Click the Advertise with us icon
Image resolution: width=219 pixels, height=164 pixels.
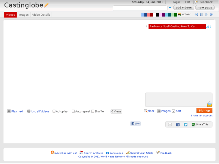(x=52, y=153)
